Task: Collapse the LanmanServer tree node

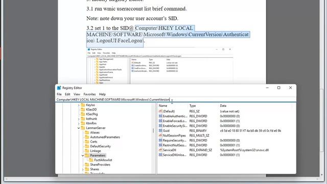Action: tap(79, 128)
